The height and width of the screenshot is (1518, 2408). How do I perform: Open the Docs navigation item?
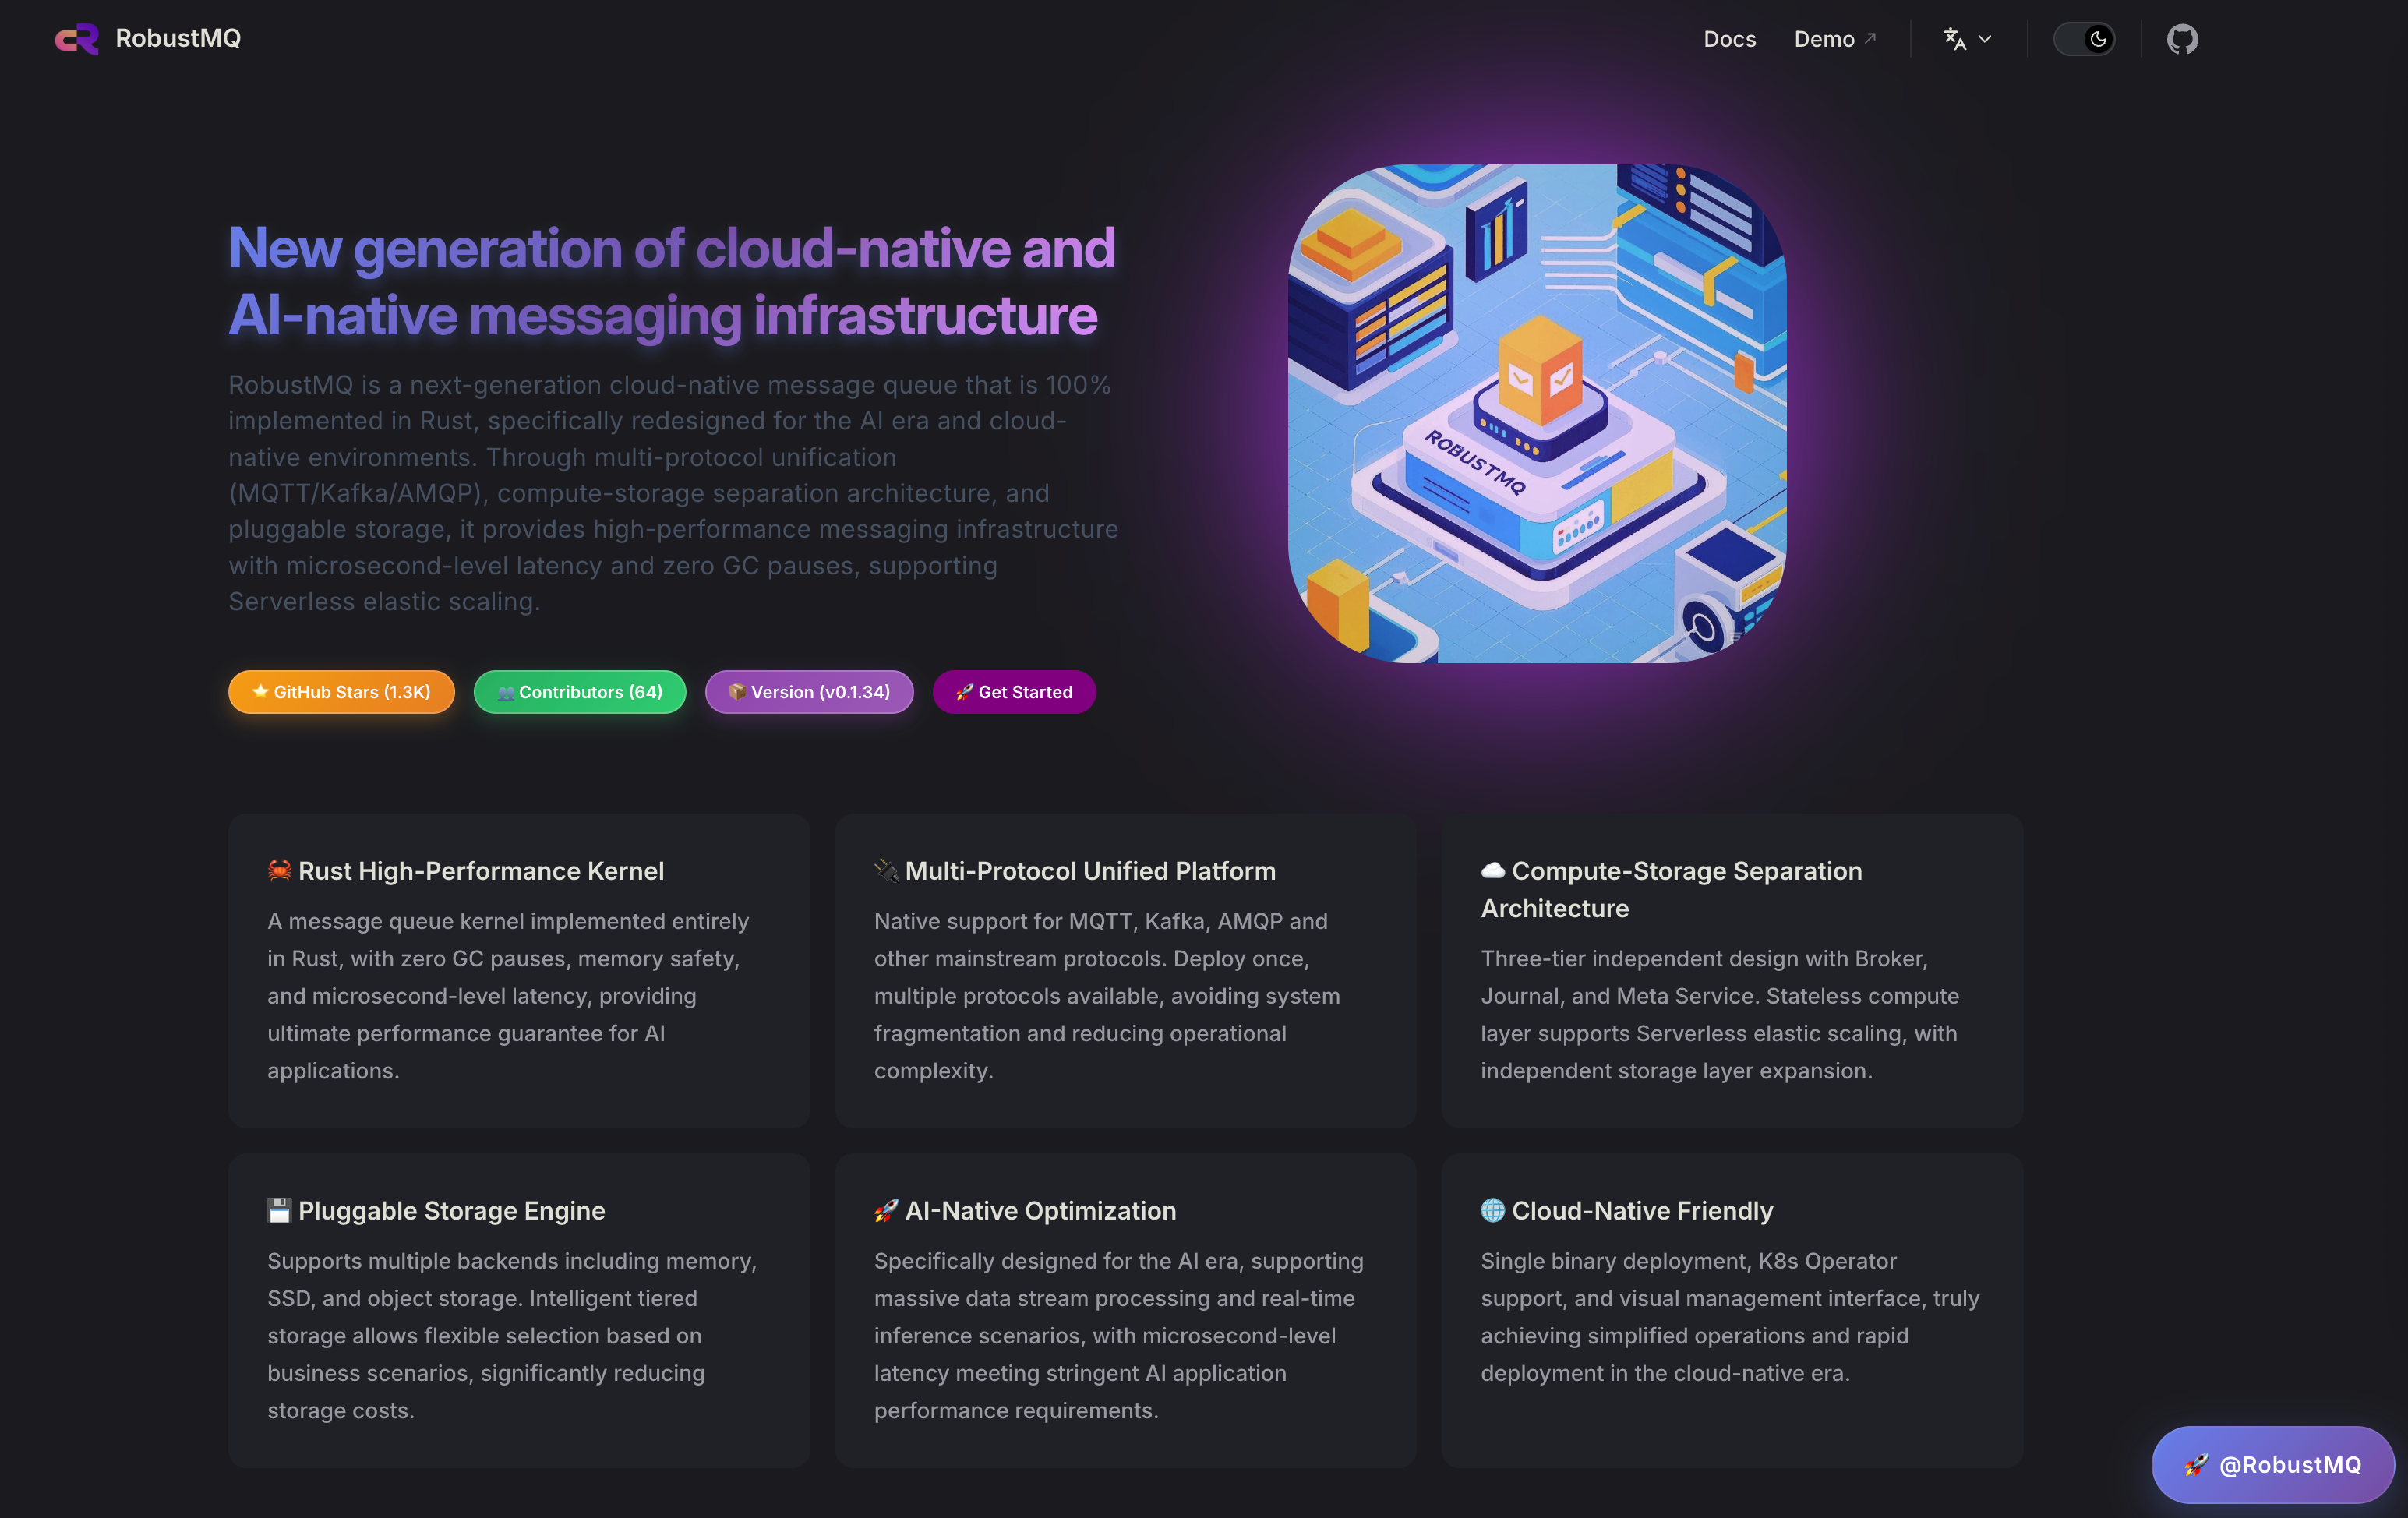(1729, 39)
